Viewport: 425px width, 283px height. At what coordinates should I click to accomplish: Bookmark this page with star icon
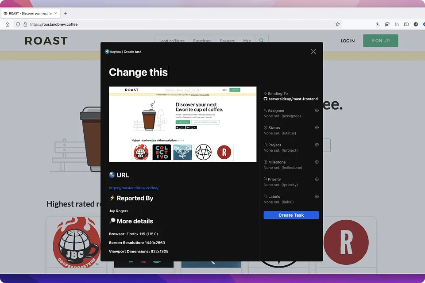click(x=337, y=24)
